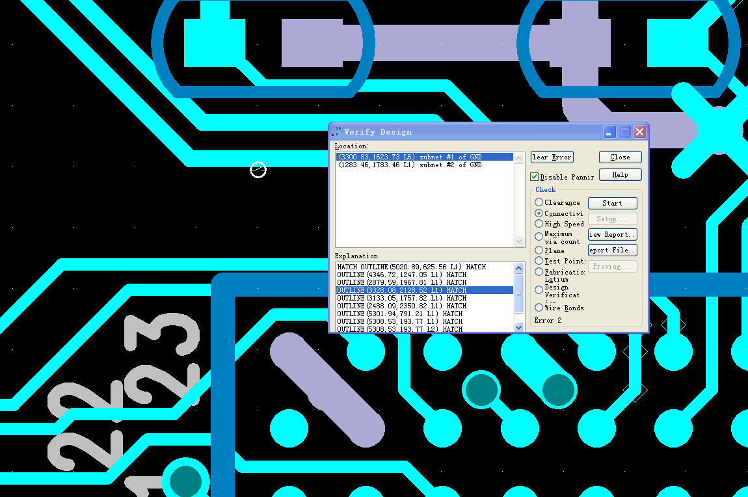This screenshot has width=748, height=497.
Task: Click Explanation list scroll down arrow
Action: 519,327
